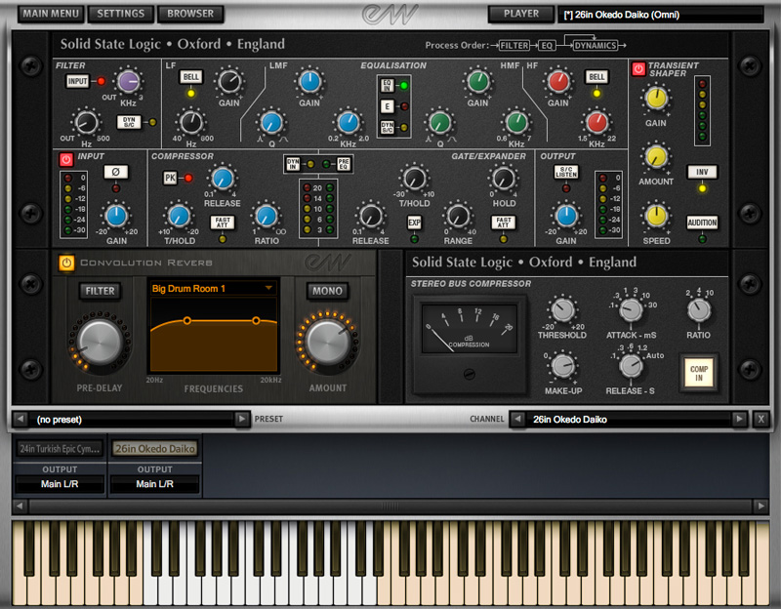The width and height of the screenshot is (781, 609).
Task: Click the bus compressor RATIO knob
Action: tap(699, 309)
